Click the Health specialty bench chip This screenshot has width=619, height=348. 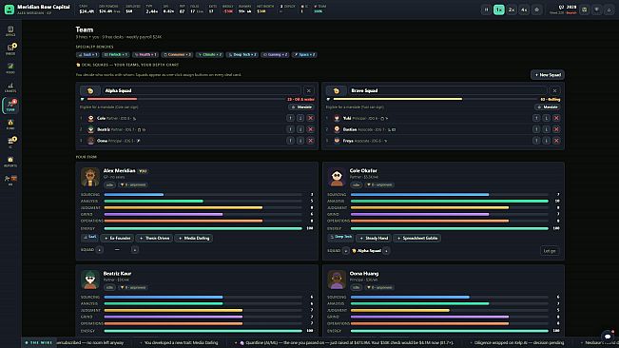click(x=145, y=55)
